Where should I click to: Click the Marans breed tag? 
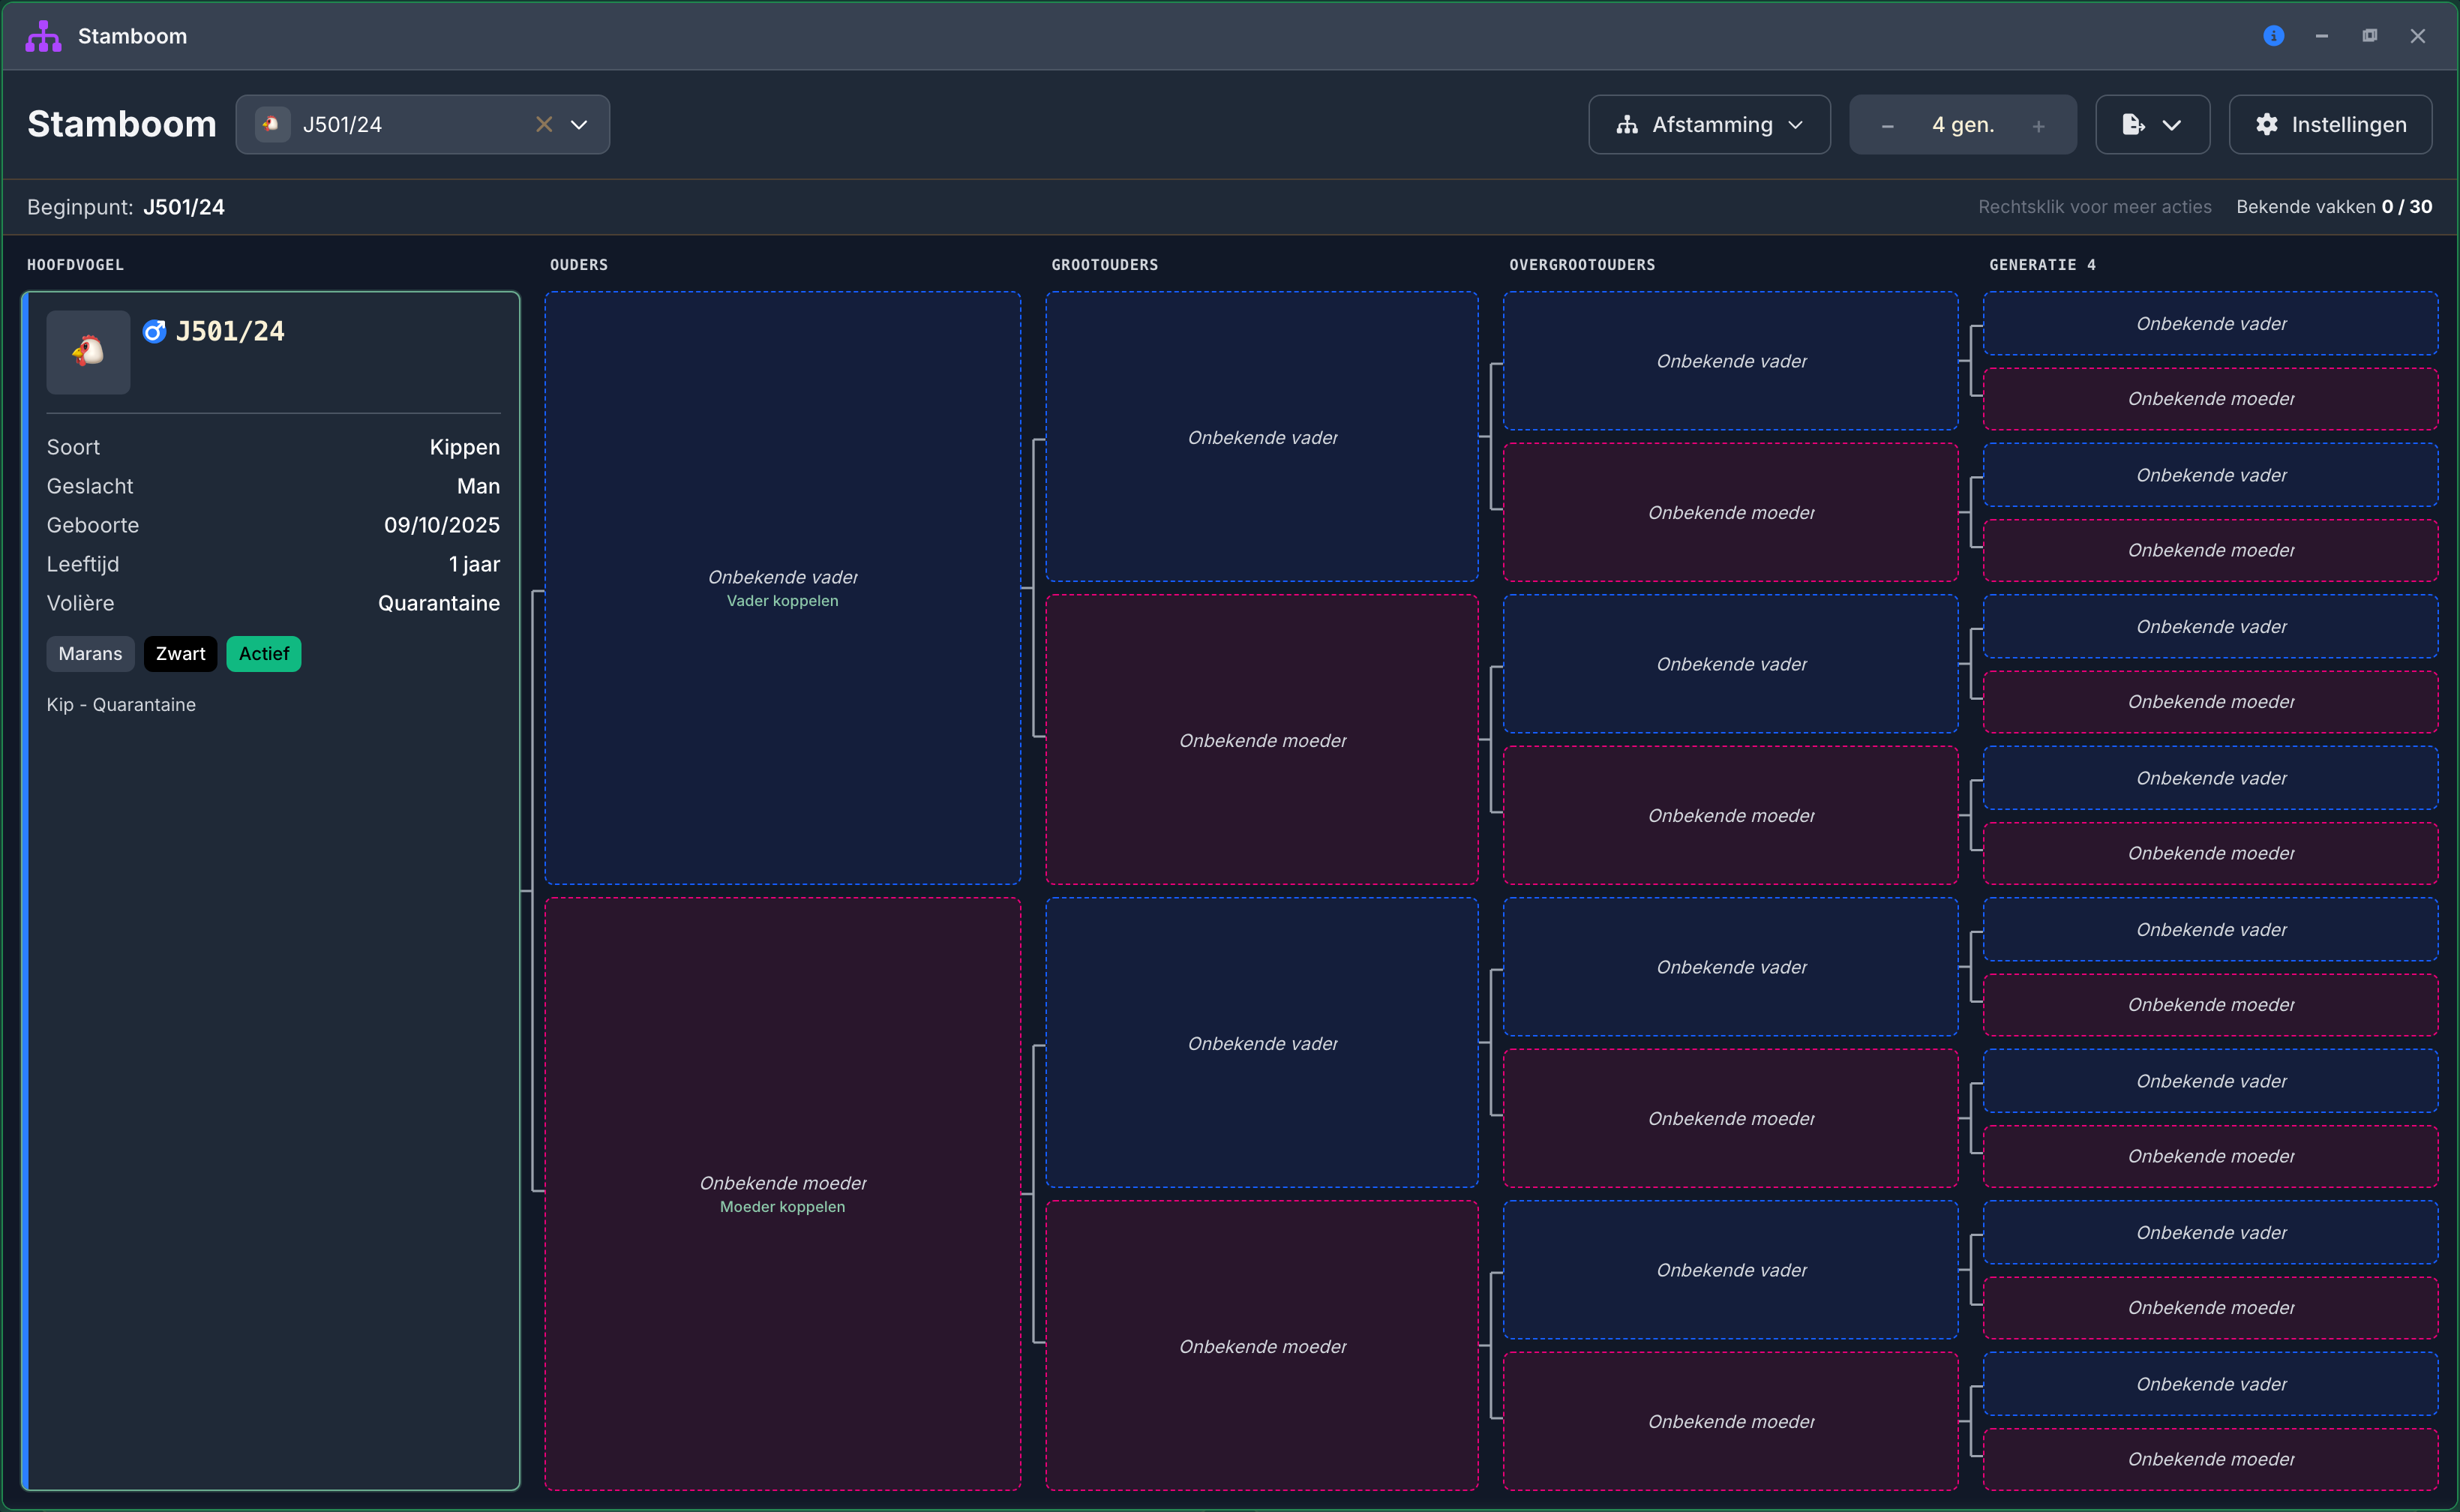90,654
